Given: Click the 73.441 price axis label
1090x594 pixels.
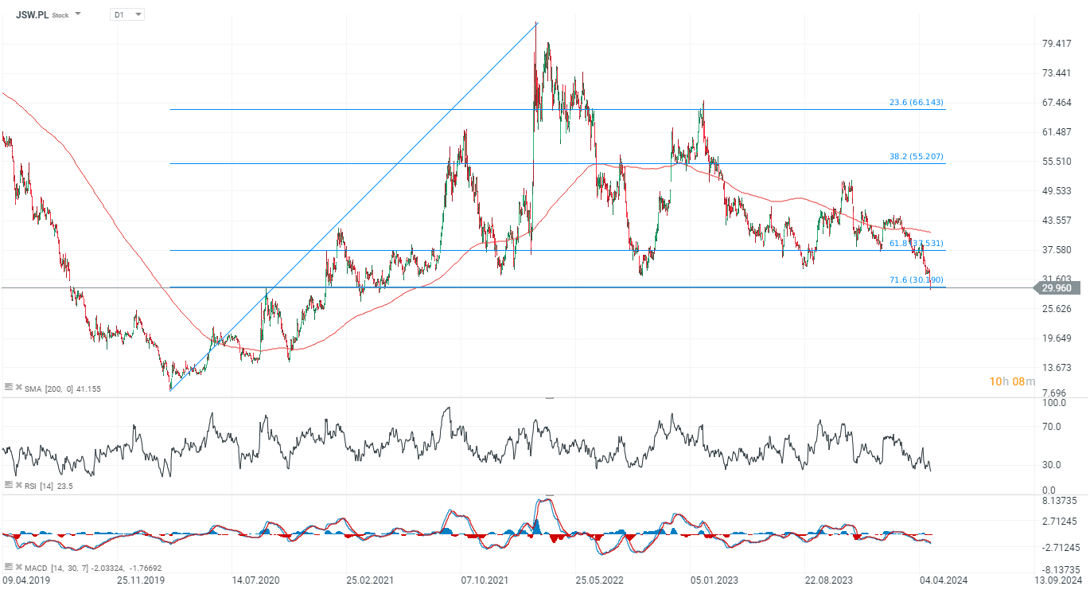Looking at the screenshot, I should click(1057, 73).
